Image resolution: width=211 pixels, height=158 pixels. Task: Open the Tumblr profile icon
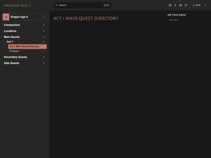[175, 5]
